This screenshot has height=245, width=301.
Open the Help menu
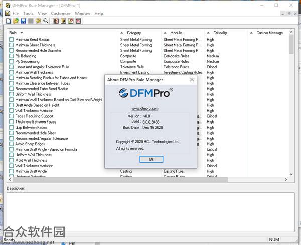99,13
